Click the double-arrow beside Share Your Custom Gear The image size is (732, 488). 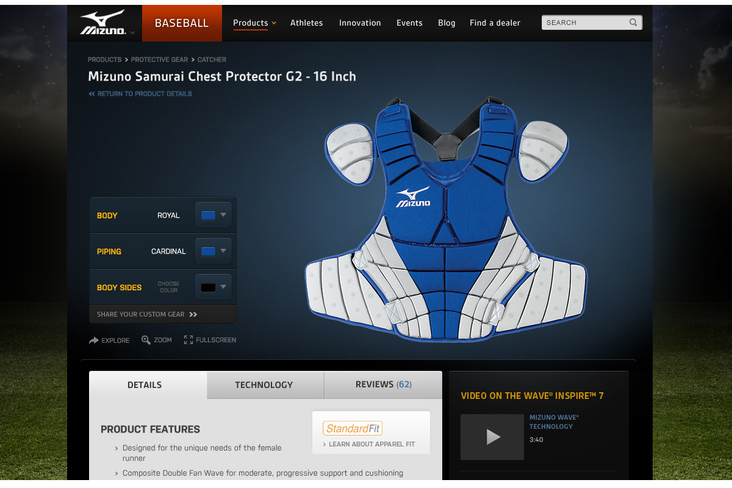tap(193, 315)
